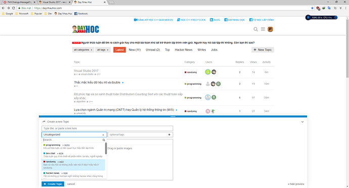Open the all categories dropdown

coord(83,50)
